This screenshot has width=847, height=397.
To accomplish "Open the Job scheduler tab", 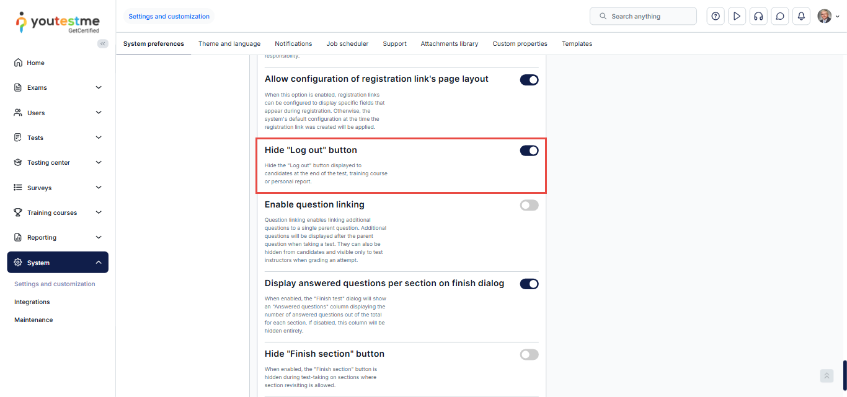I will coord(347,44).
